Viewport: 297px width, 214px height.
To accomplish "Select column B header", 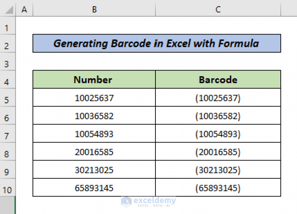I will (94, 9).
